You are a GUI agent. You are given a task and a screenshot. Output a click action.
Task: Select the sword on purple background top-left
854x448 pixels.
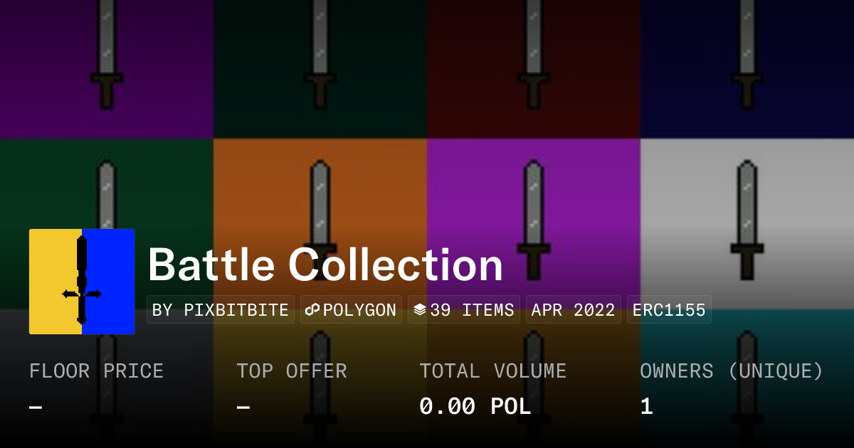(x=106, y=55)
